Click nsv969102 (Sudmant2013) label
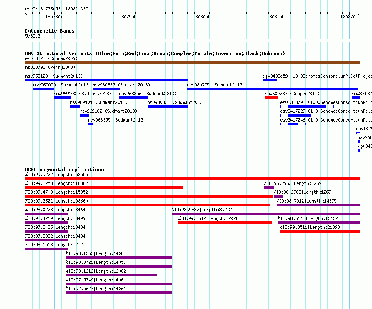The width and height of the screenshot is (372, 309). (x=108, y=111)
